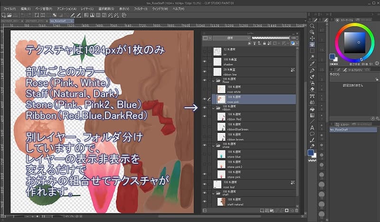Screen dimensions: 380x222
Task: Select the Balloon tool
Action: point(312,134)
